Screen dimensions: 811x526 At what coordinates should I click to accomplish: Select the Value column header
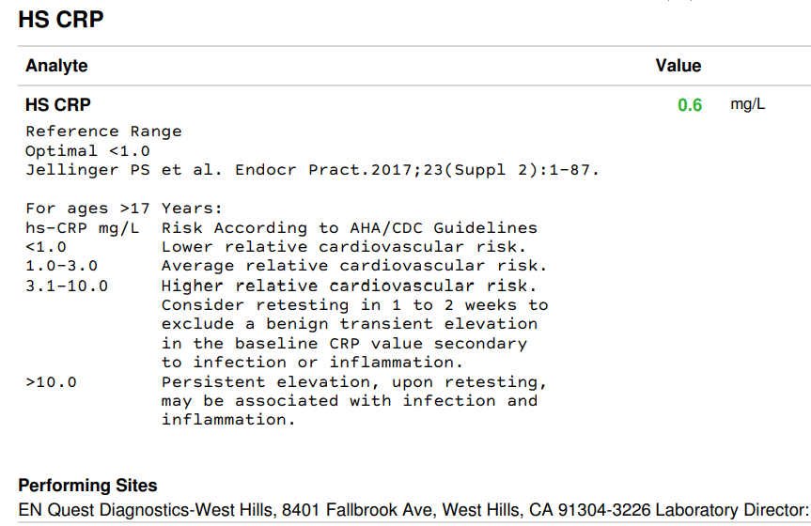pos(678,66)
